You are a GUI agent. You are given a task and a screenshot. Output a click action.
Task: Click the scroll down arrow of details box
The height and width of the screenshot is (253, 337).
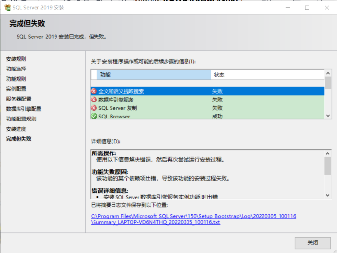328,195
